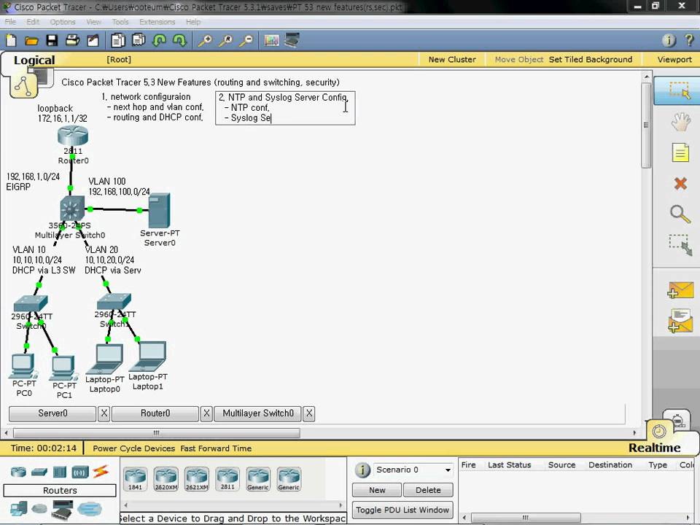Choose the Place Note tool

coord(680,152)
